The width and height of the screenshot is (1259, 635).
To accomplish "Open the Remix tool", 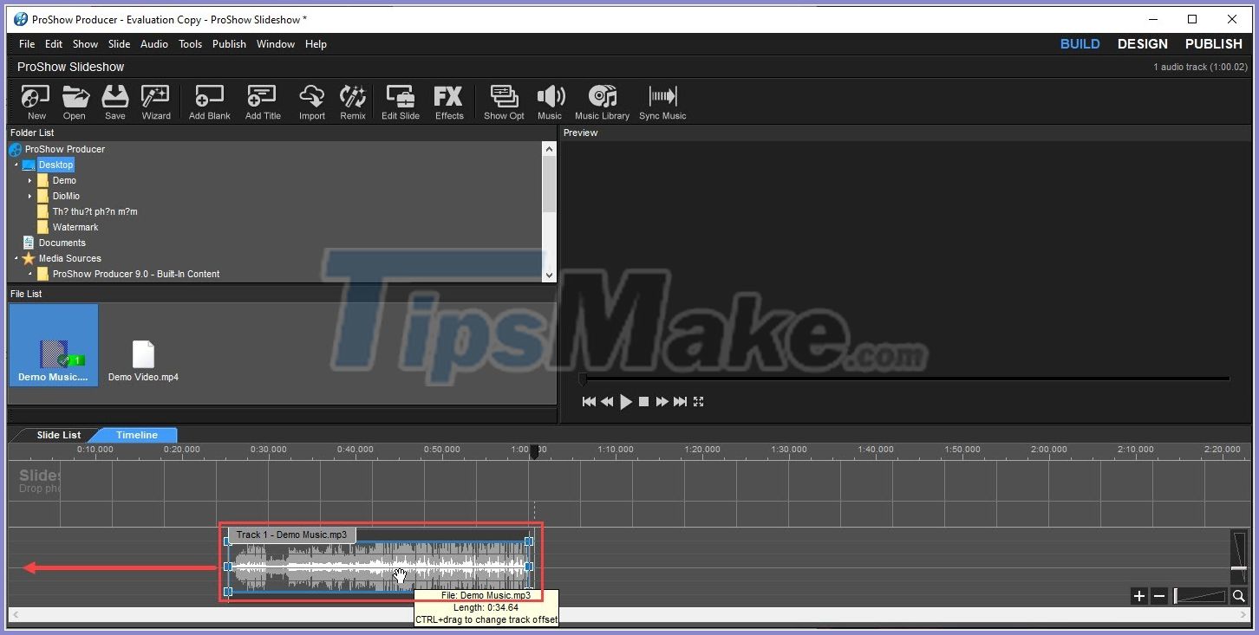I will point(352,101).
